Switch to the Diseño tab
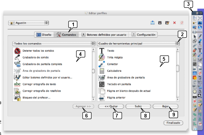Viewport: 204px width, 135px height. pyautogui.click(x=44, y=35)
